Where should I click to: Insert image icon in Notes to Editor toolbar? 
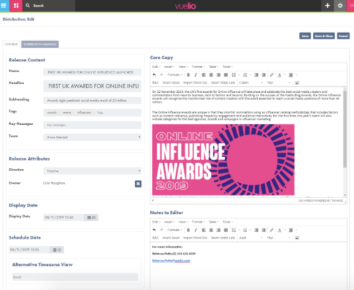(x=297, y=238)
